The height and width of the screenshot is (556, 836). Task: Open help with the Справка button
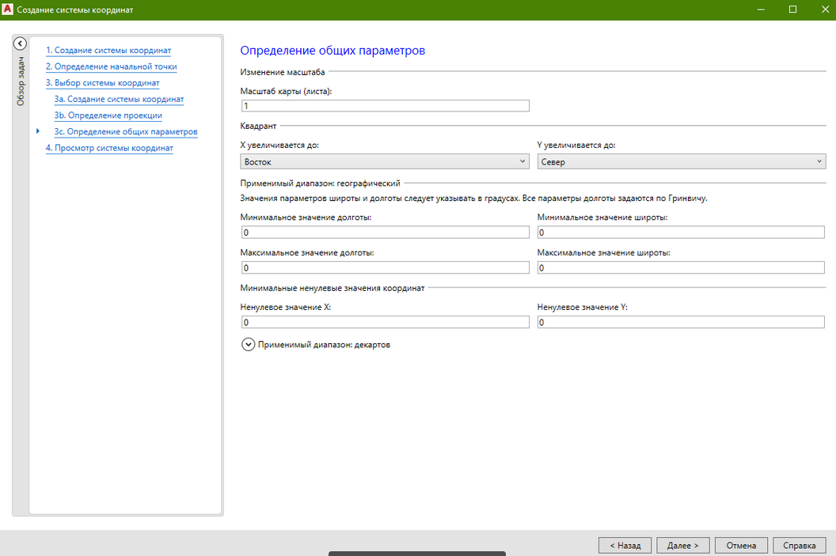(799, 545)
